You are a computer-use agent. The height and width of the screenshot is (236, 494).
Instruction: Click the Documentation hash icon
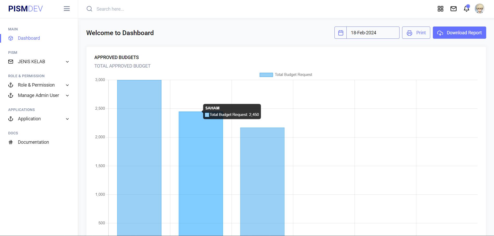click(x=11, y=142)
